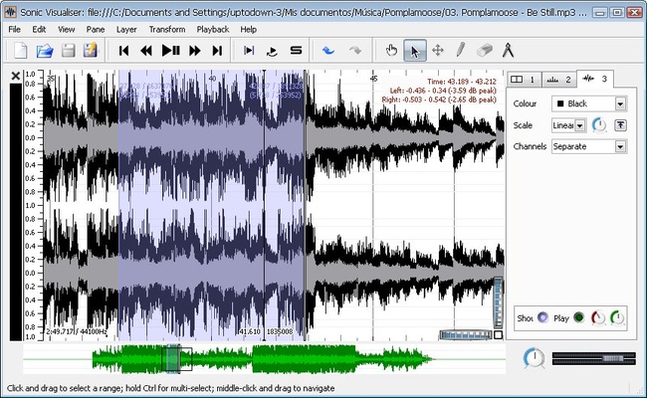This screenshot has height=398, width=647.
Task: Click the playback speed slider
Action: point(593,358)
